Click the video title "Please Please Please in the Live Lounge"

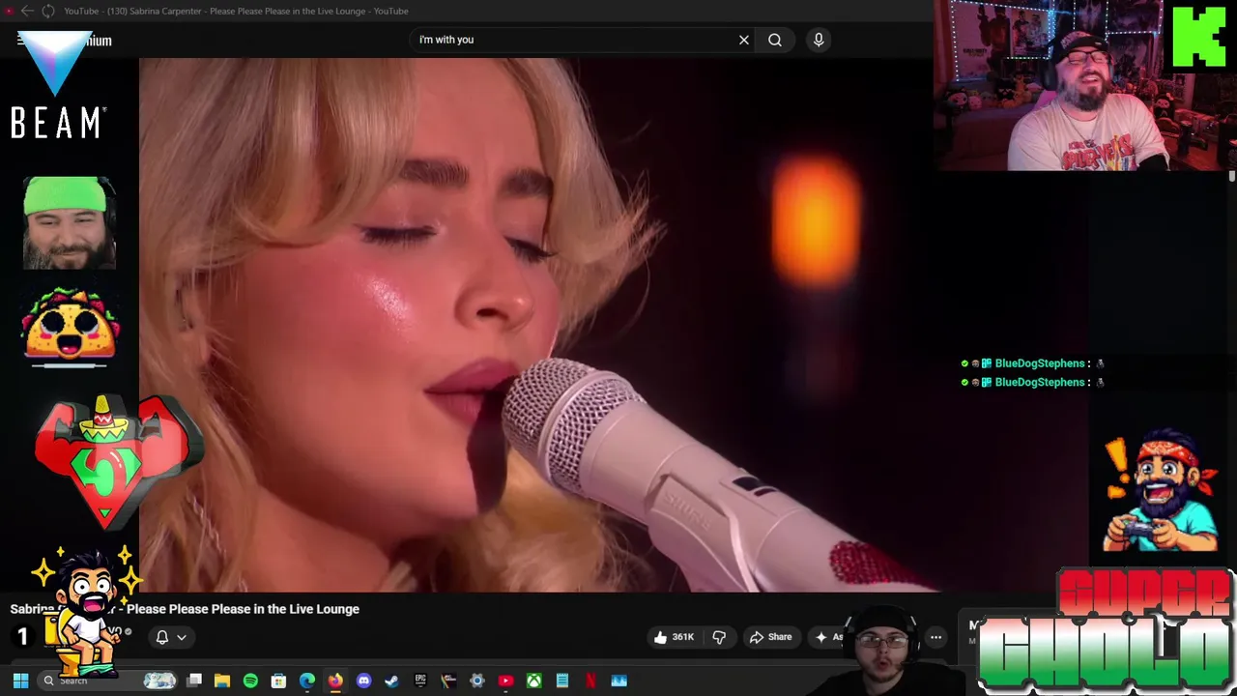[243, 609]
